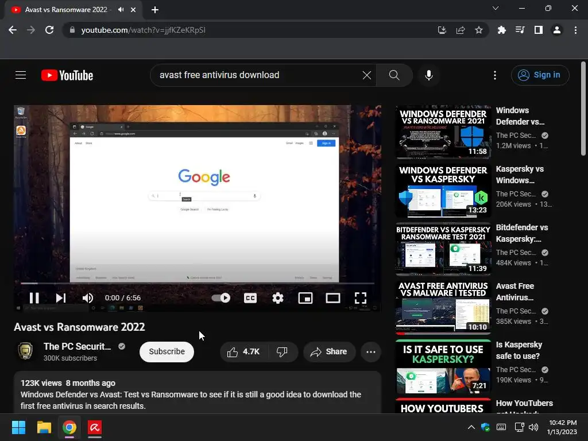The width and height of the screenshot is (588, 441).
Task: Open Is It Safe to Use Kaspersky thumbnail
Action: pyautogui.click(x=443, y=366)
